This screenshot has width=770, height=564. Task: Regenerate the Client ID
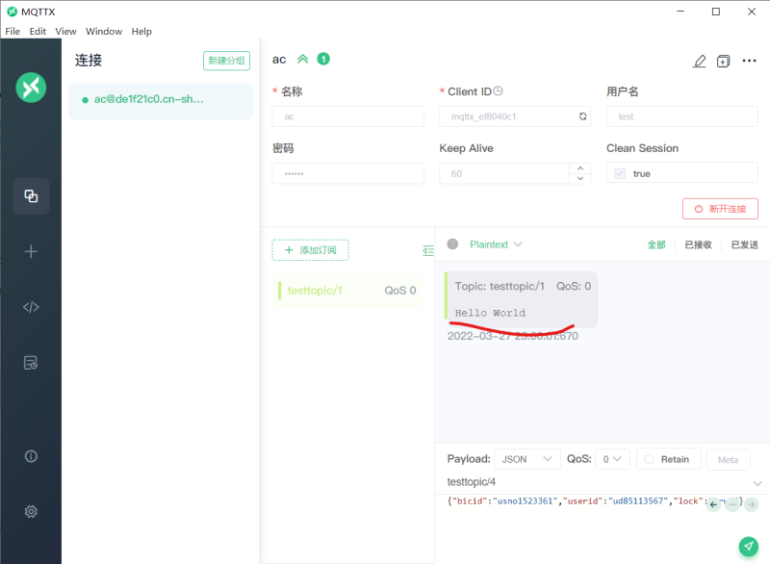[583, 116]
